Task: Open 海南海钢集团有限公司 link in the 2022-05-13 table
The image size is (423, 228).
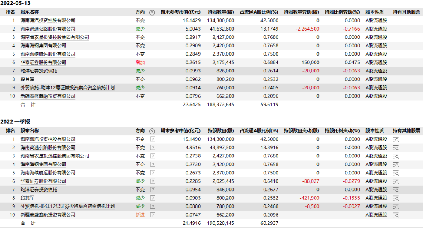Action: [43, 45]
